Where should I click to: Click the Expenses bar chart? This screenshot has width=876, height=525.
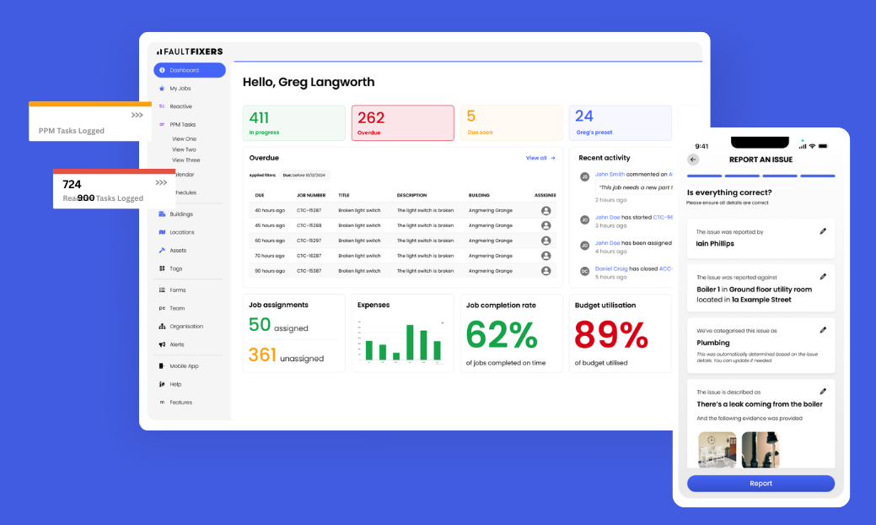[x=401, y=342]
